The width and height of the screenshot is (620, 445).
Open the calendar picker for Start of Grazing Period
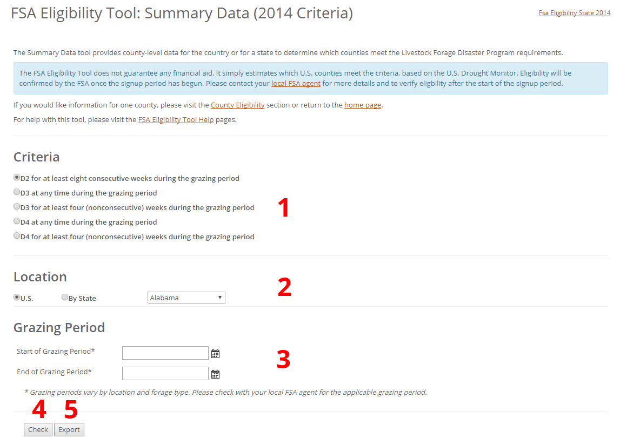[x=216, y=353]
